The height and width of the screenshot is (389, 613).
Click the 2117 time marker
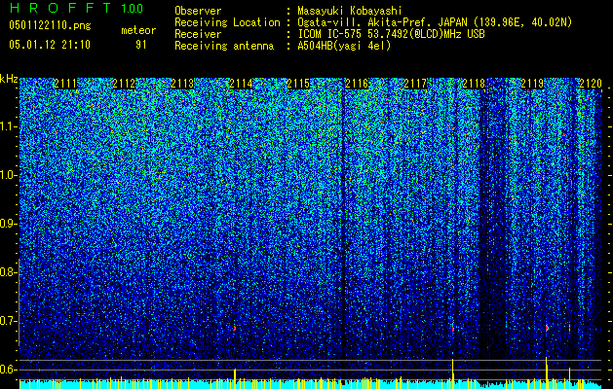(415, 84)
